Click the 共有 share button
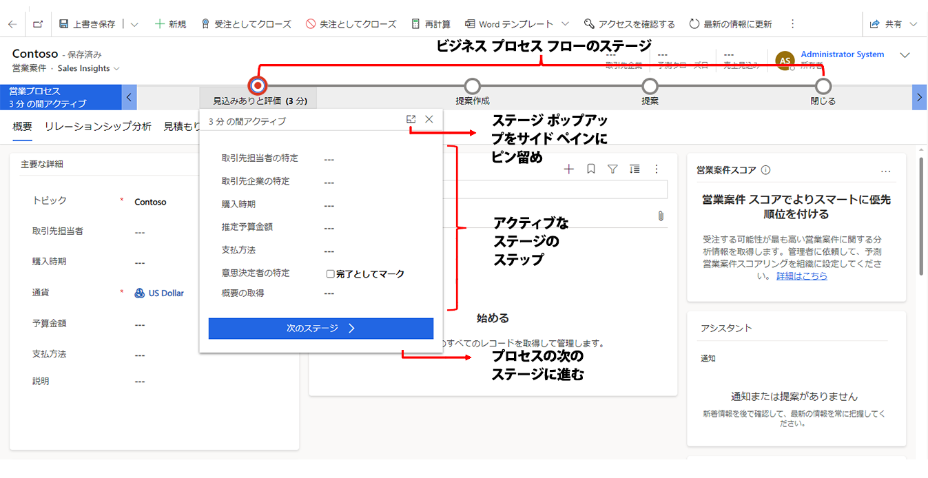The height and width of the screenshot is (478, 928). [x=886, y=24]
